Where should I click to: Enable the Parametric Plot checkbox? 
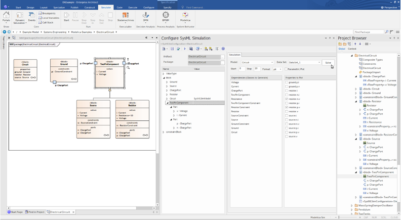(286, 69)
